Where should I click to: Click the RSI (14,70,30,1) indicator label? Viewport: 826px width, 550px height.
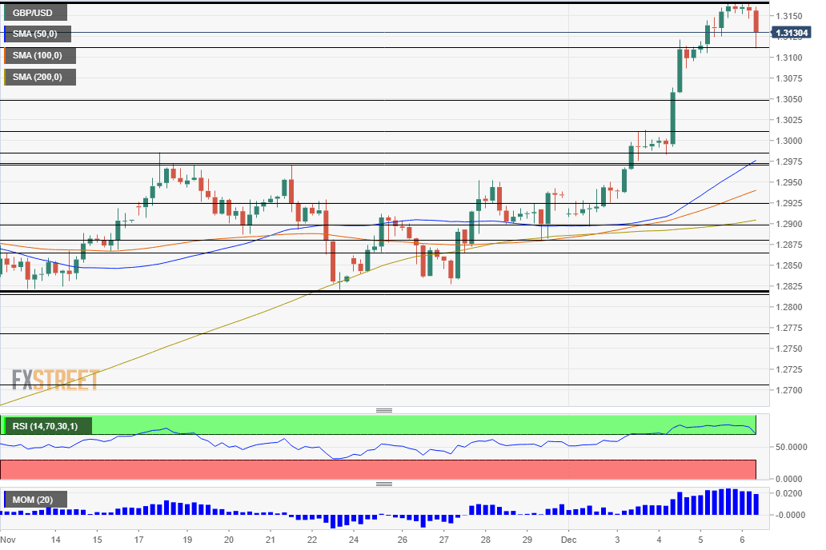point(49,425)
